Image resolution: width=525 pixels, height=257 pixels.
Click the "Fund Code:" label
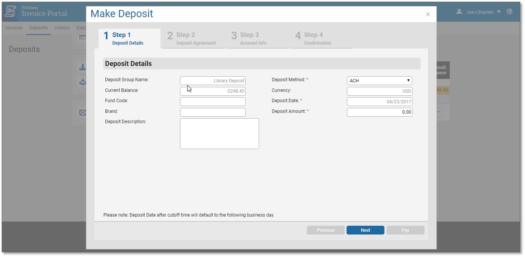pyautogui.click(x=116, y=101)
